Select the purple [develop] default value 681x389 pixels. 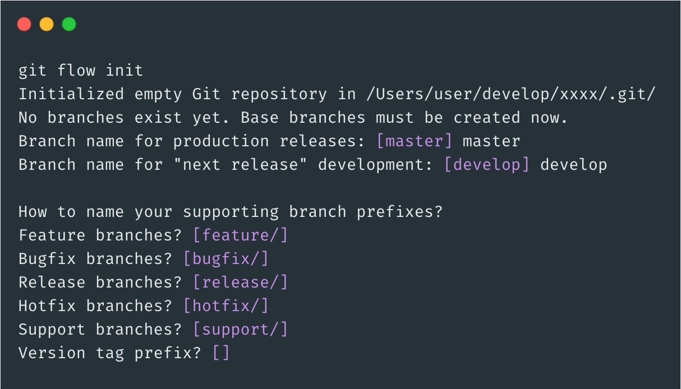487,165
